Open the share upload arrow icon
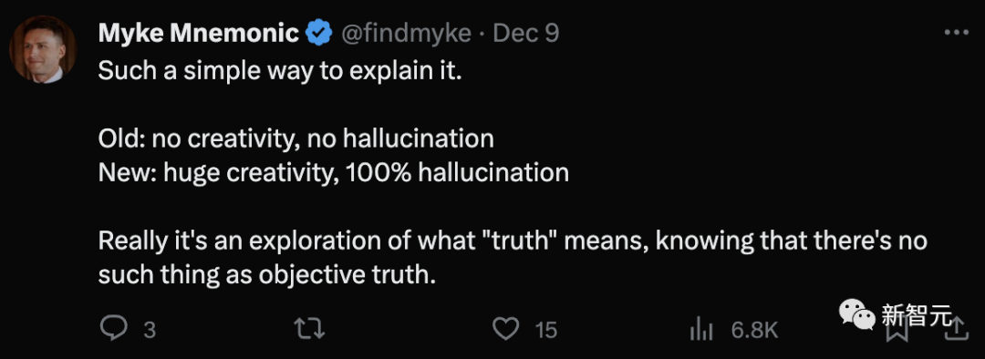 pos(955,328)
